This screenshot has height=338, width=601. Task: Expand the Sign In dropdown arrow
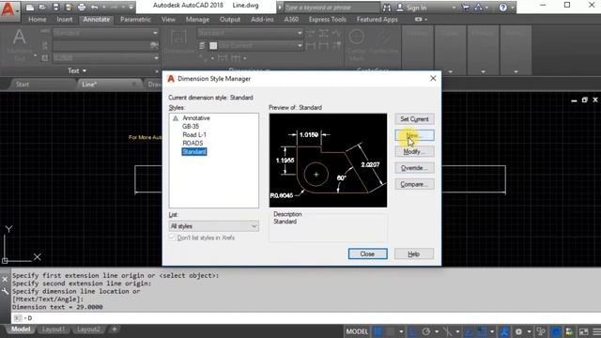[454, 8]
